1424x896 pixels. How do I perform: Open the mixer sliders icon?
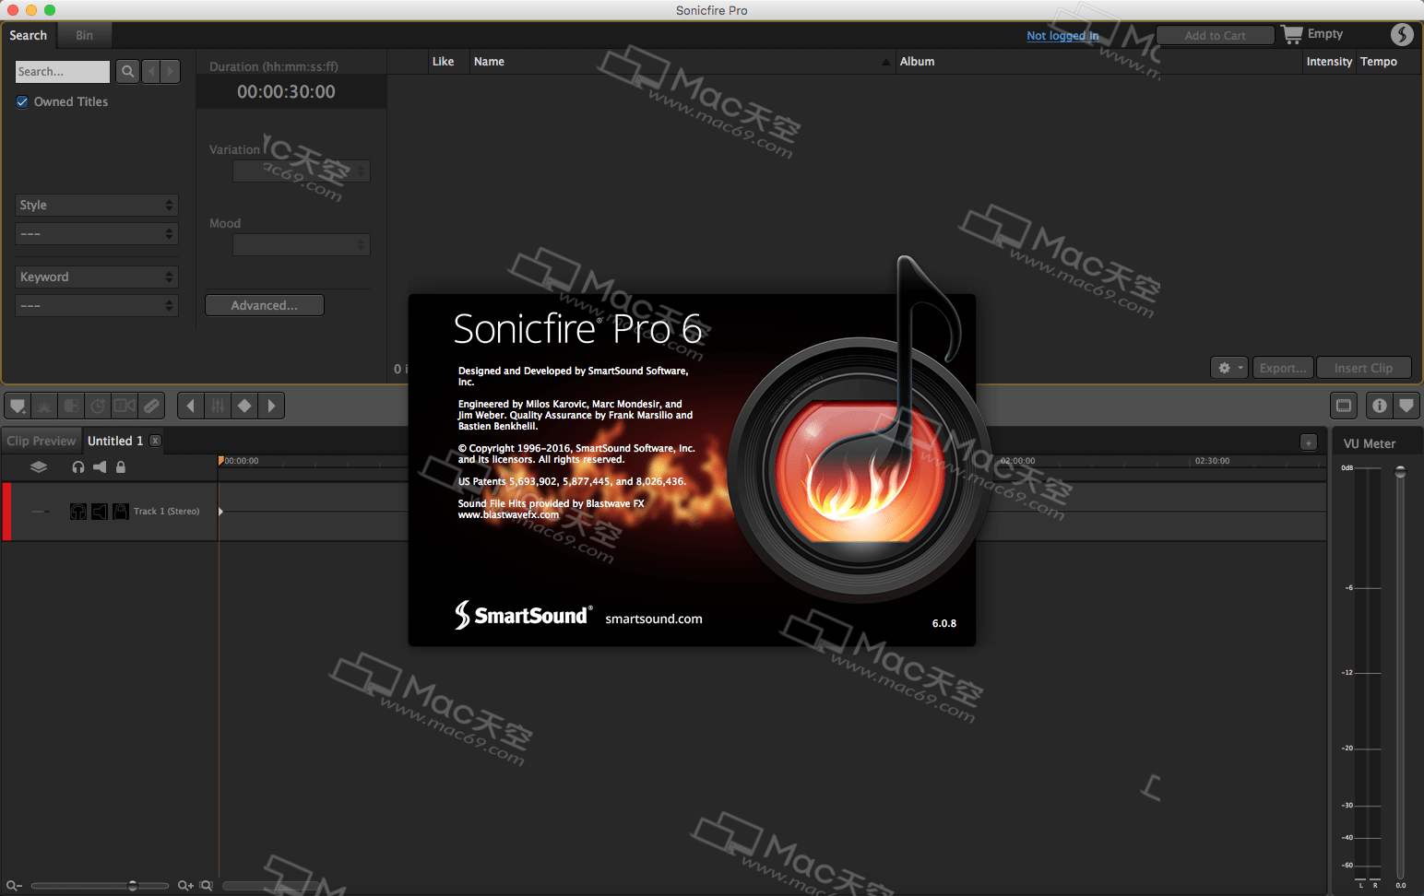point(218,406)
